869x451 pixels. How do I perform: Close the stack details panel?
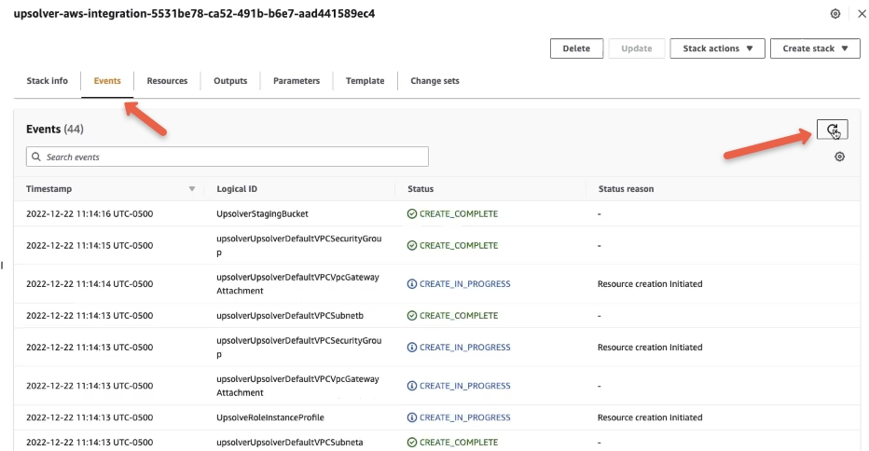pyautogui.click(x=860, y=14)
